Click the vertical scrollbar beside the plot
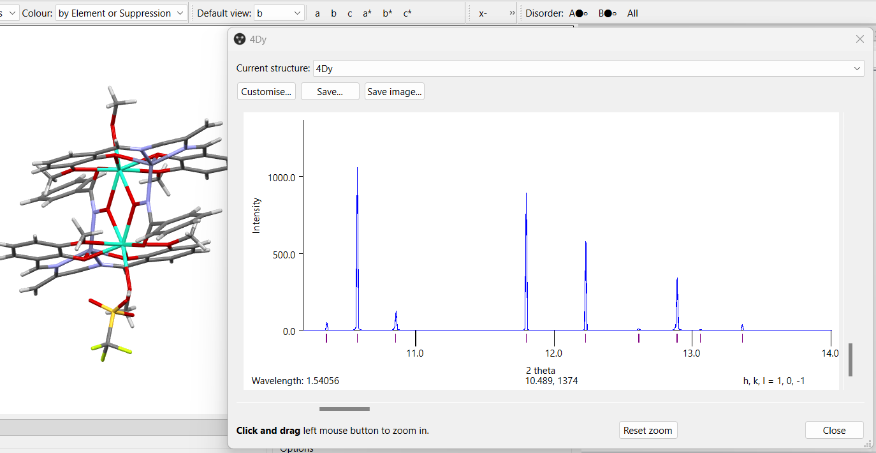Screen dimensions: 876x453 coord(850,360)
